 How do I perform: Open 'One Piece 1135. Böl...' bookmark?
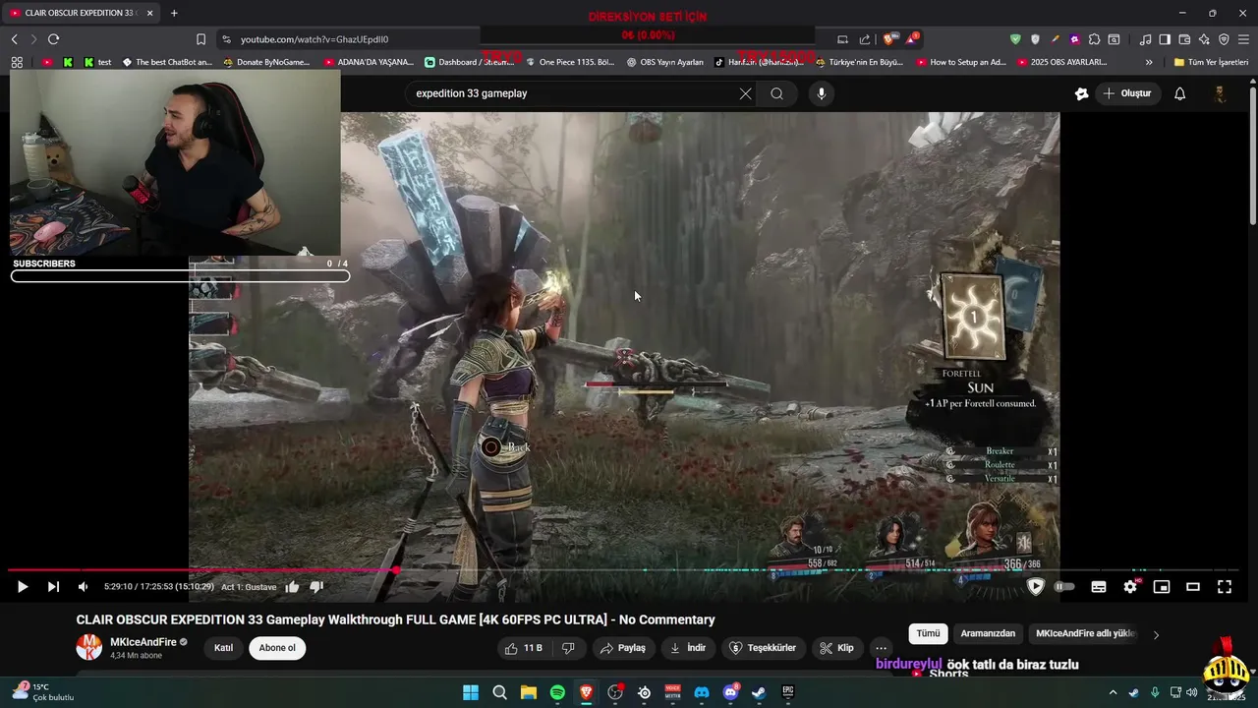569,62
